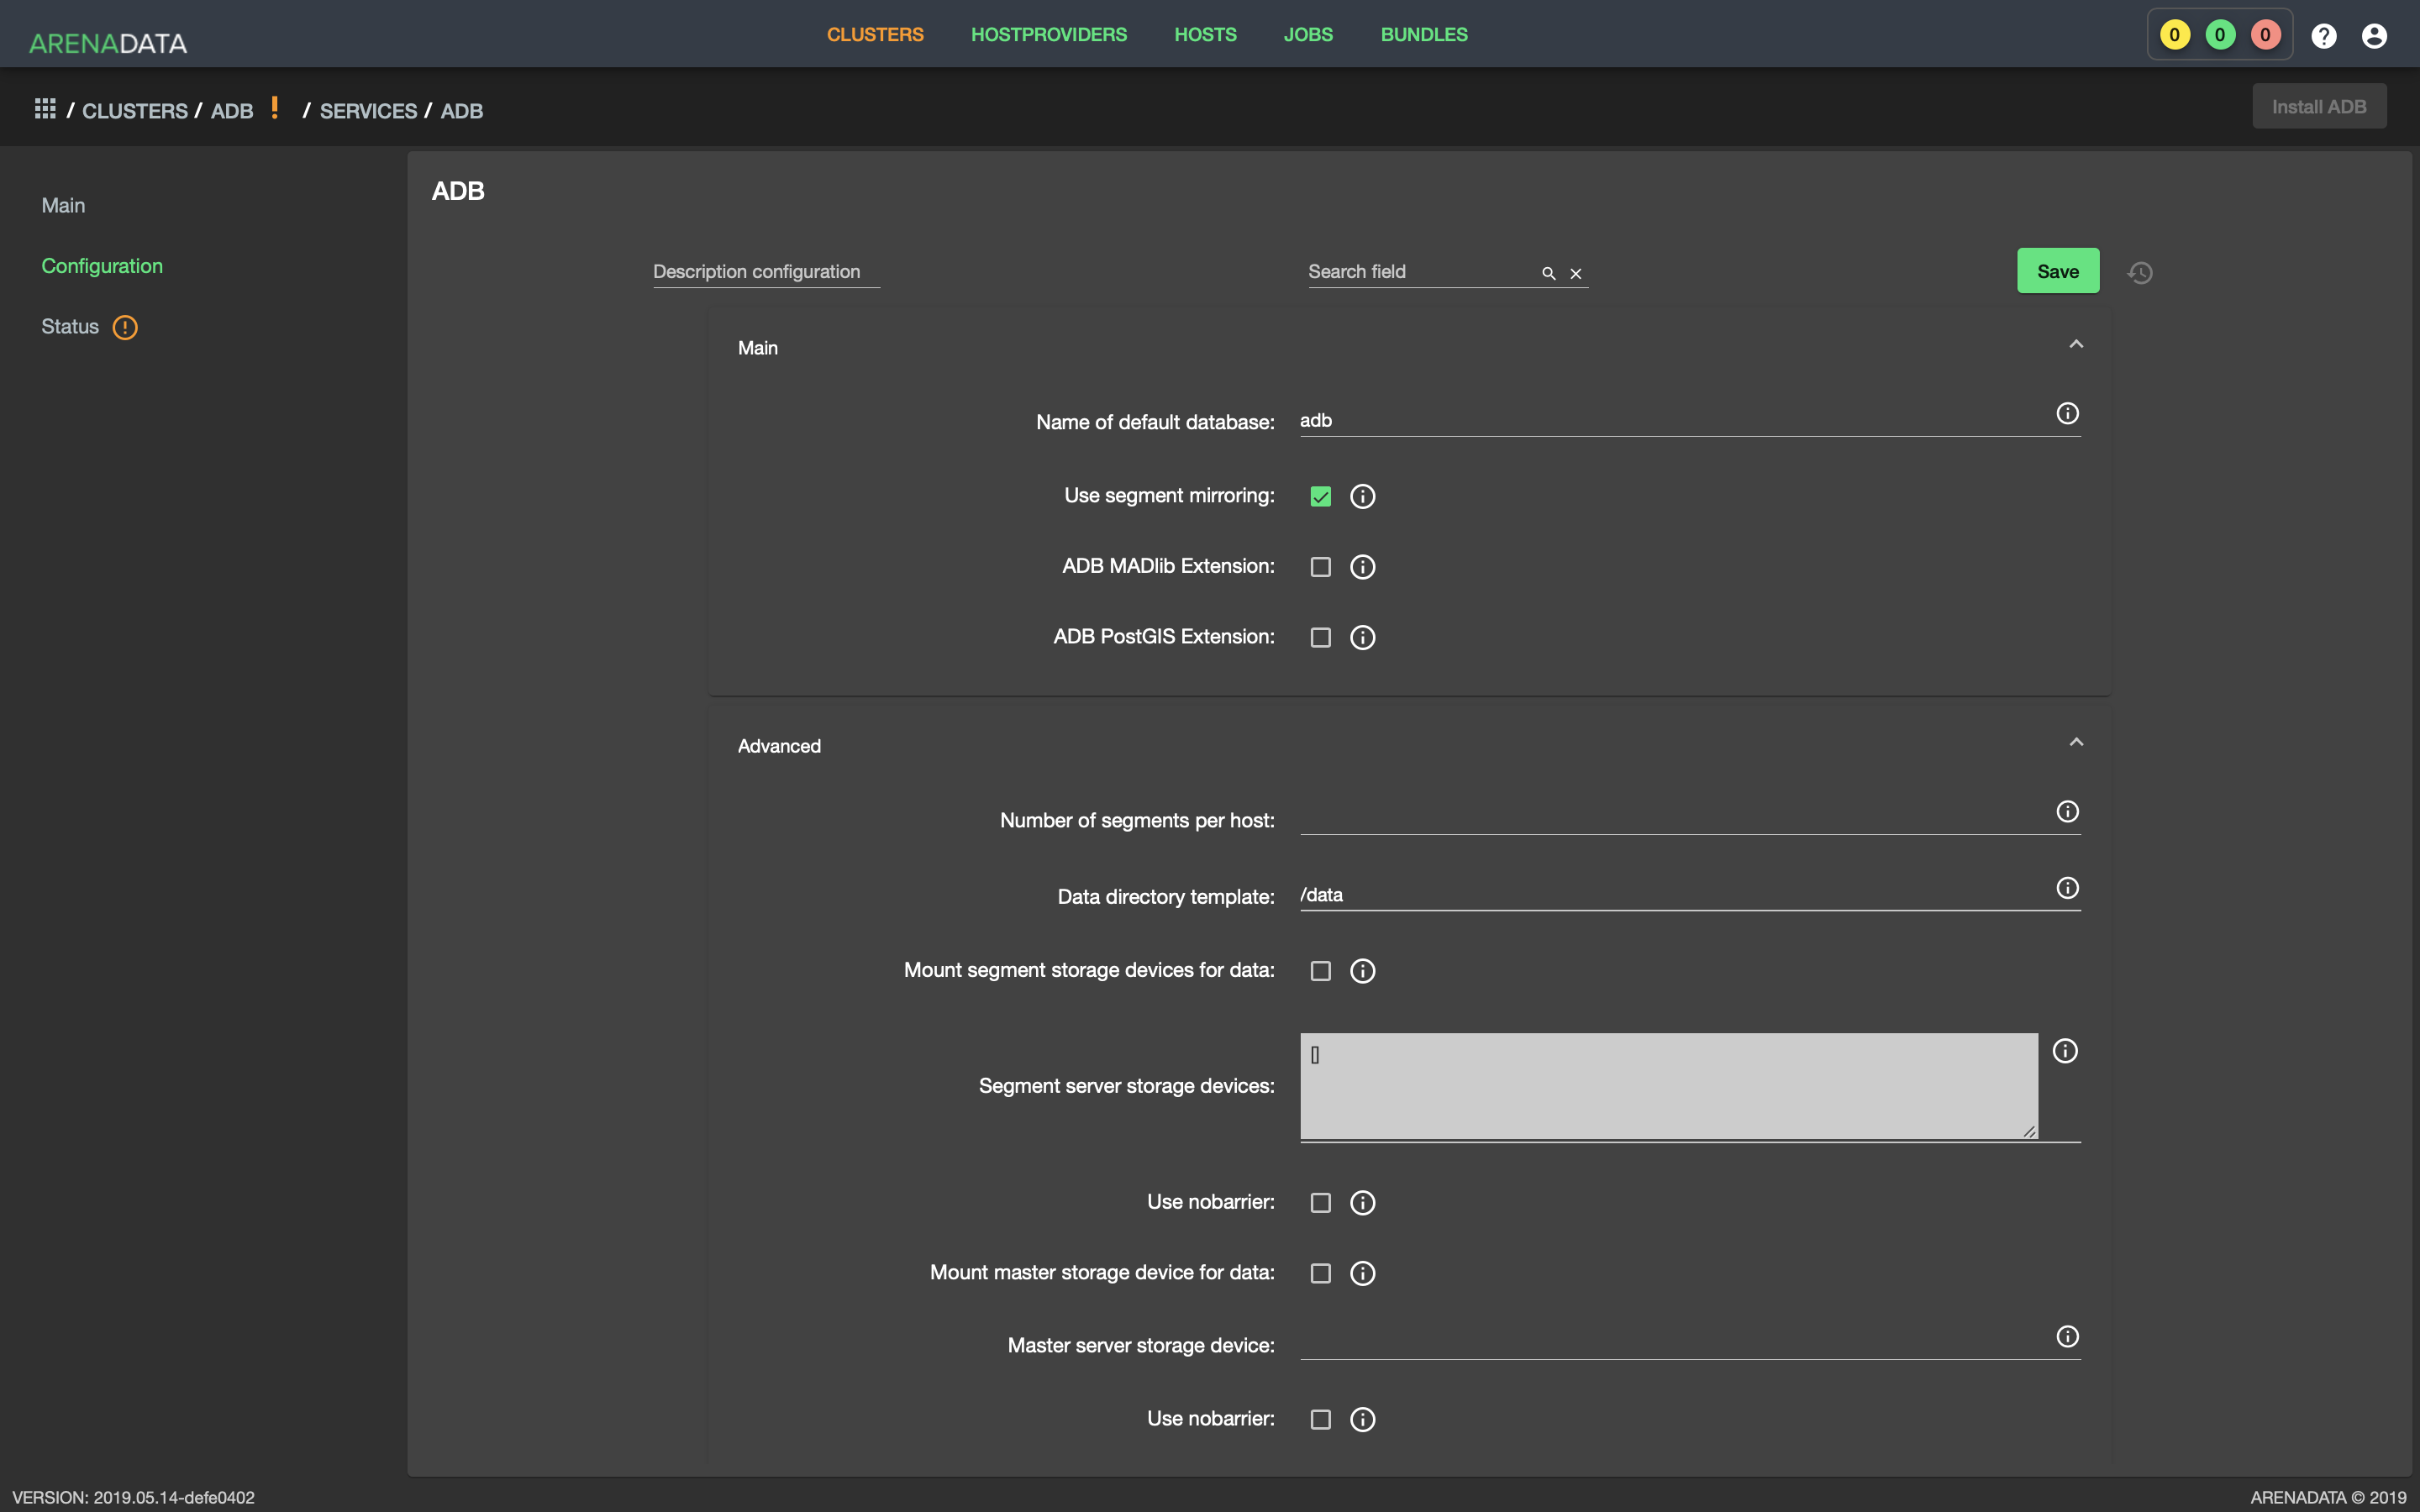
Task: Open the user account profile icon
Action: 2374,35
